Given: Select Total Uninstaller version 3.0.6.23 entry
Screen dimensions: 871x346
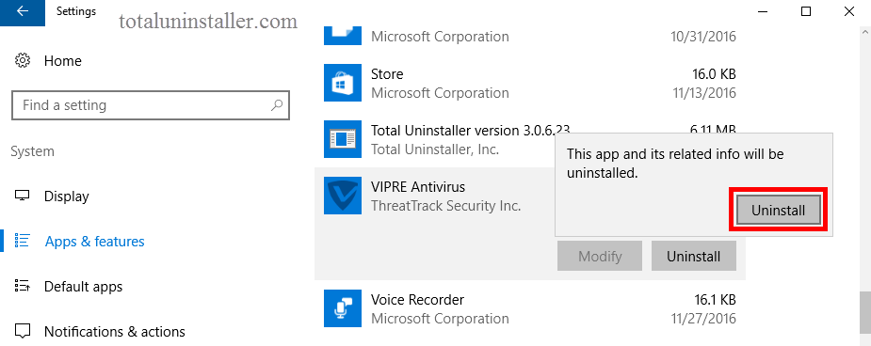Looking at the screenshot, I should point(470,130).
